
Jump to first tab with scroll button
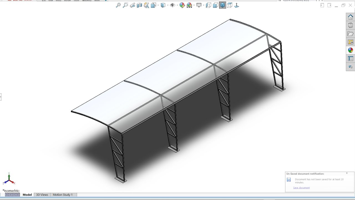click(x=7, y=195)
